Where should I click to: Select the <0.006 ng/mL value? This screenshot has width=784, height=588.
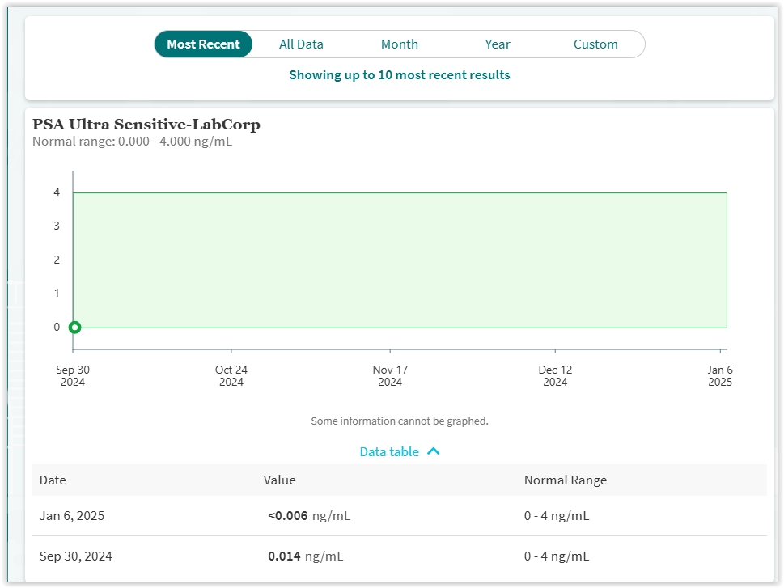pos(309,515)
